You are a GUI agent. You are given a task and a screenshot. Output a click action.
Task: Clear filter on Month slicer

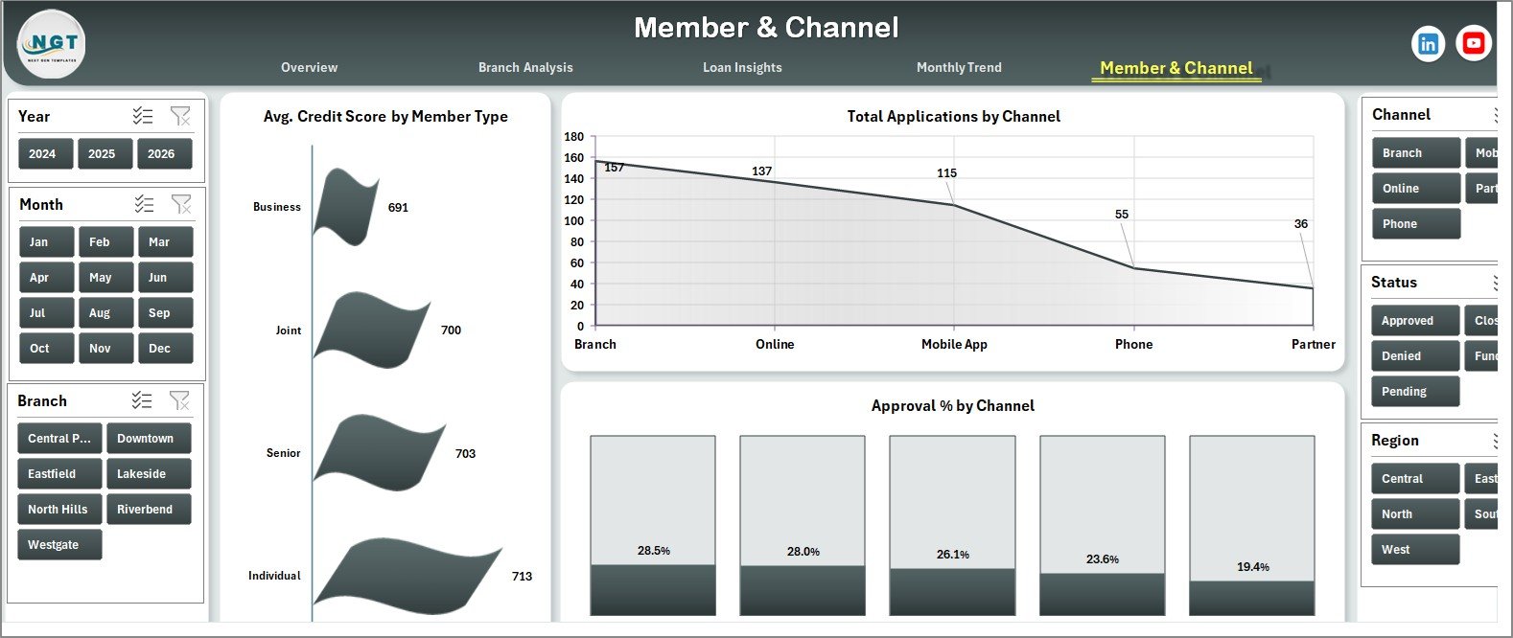(181, 204)
